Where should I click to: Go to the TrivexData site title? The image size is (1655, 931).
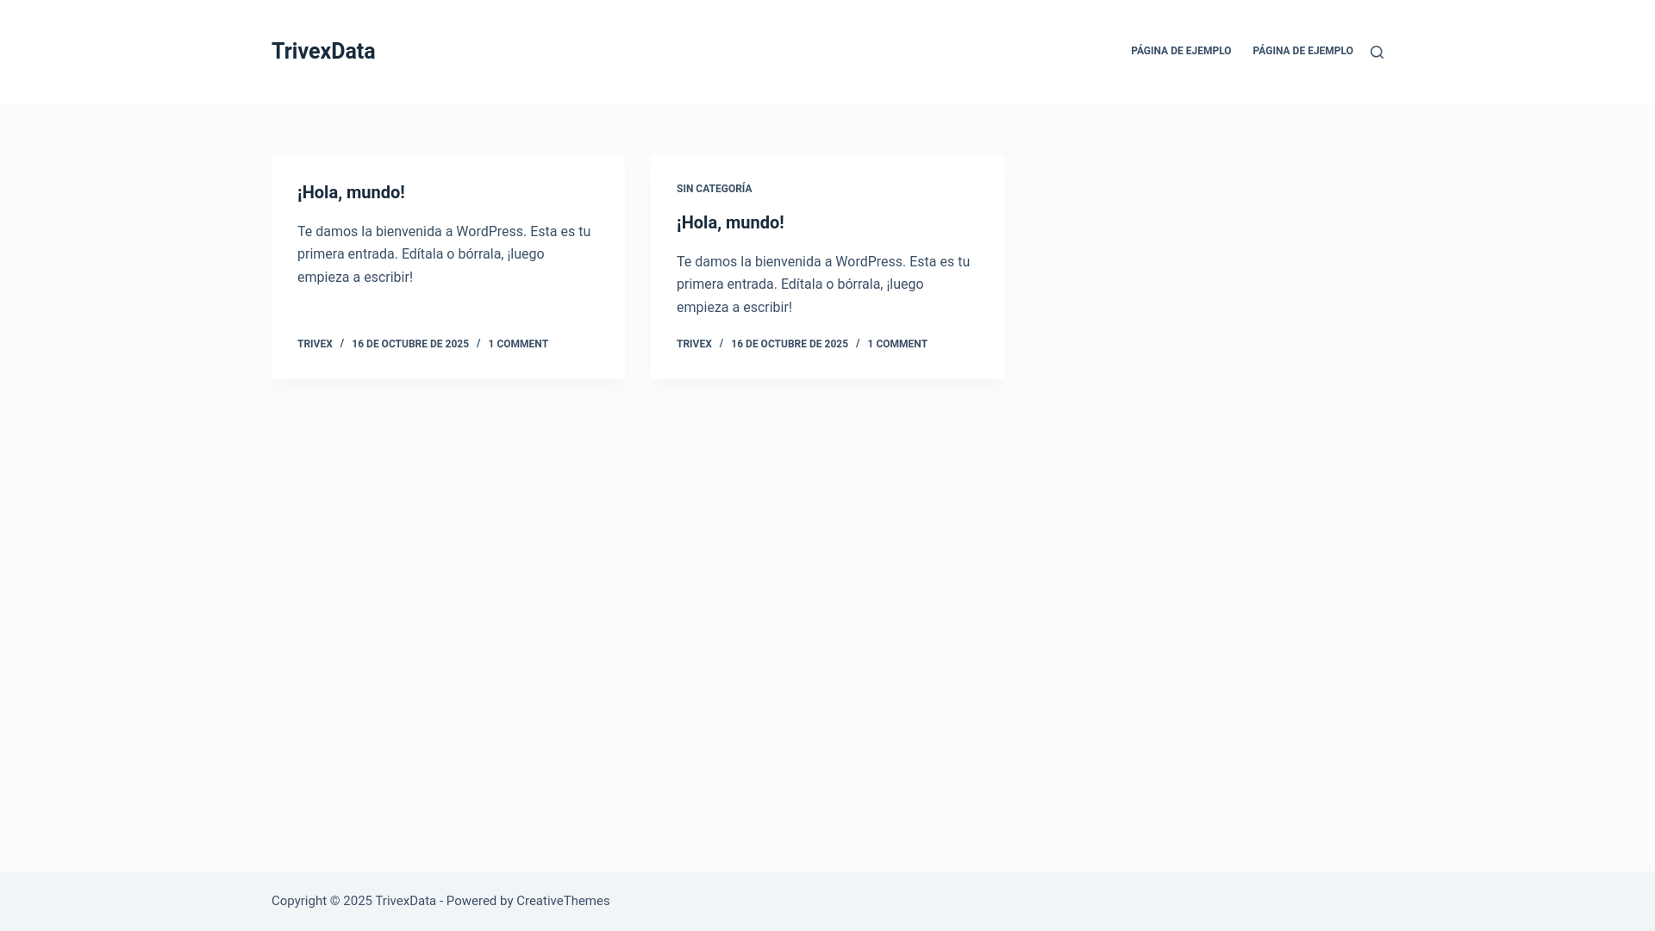pyautogui.click(x=323, y=52)
